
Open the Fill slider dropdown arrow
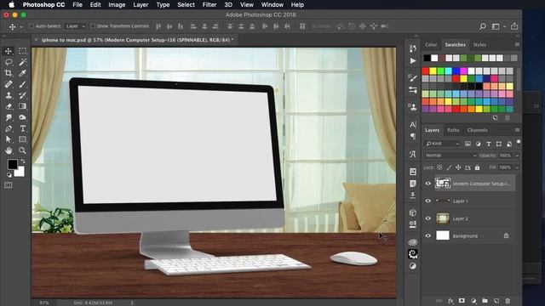[x=517, y=167]
